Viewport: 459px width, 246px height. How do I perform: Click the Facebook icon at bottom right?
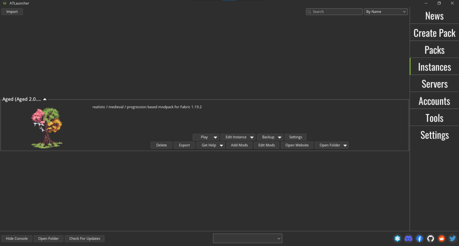[x=419, y=238]
